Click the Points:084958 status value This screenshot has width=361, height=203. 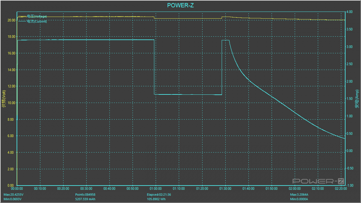pos(85,195)
